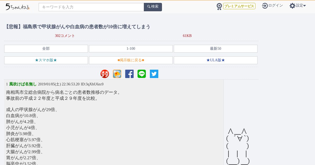Click the line 肺炎が3.98倍

[20, 134]
